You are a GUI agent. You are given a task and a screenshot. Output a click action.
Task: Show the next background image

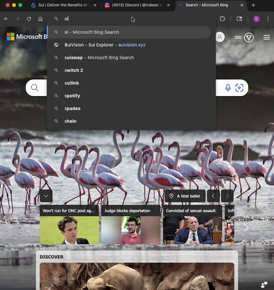[227, 196]
